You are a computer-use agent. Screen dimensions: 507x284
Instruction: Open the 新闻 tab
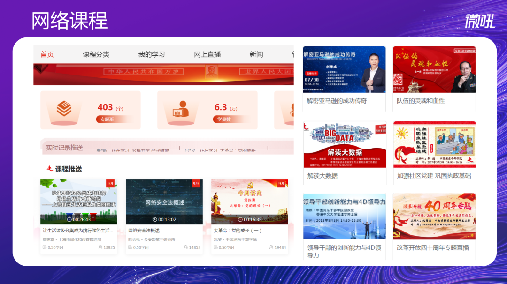tap(256, 54)
